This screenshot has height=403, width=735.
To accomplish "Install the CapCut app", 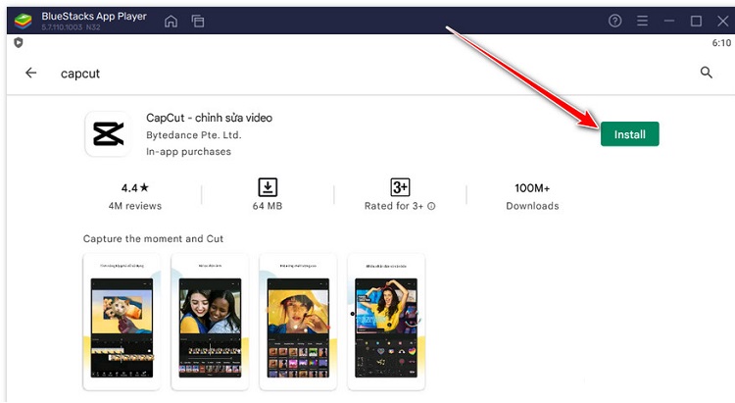I will pyautogui.click(x=629, y=134).
